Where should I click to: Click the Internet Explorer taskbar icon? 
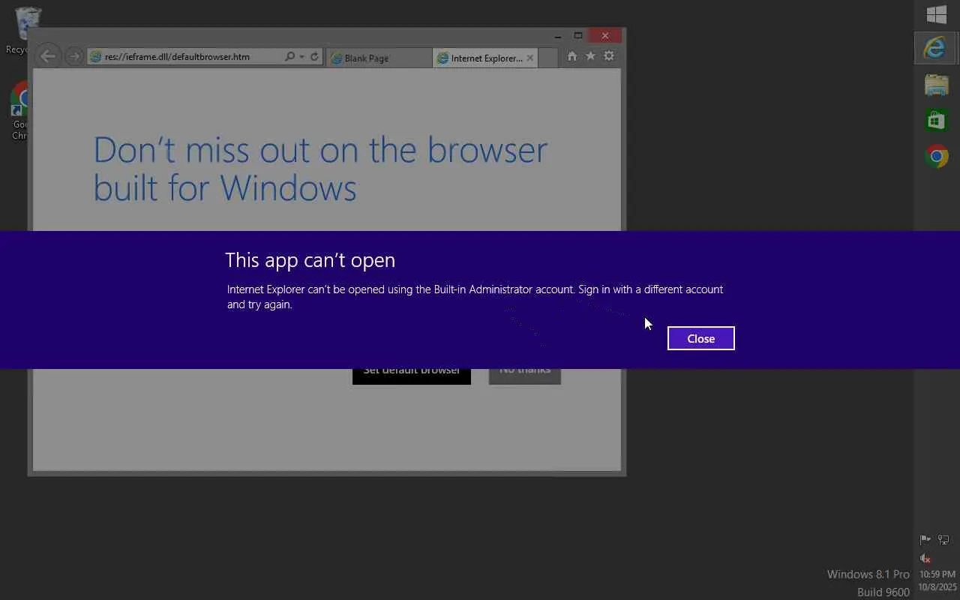tap(937, 48)
